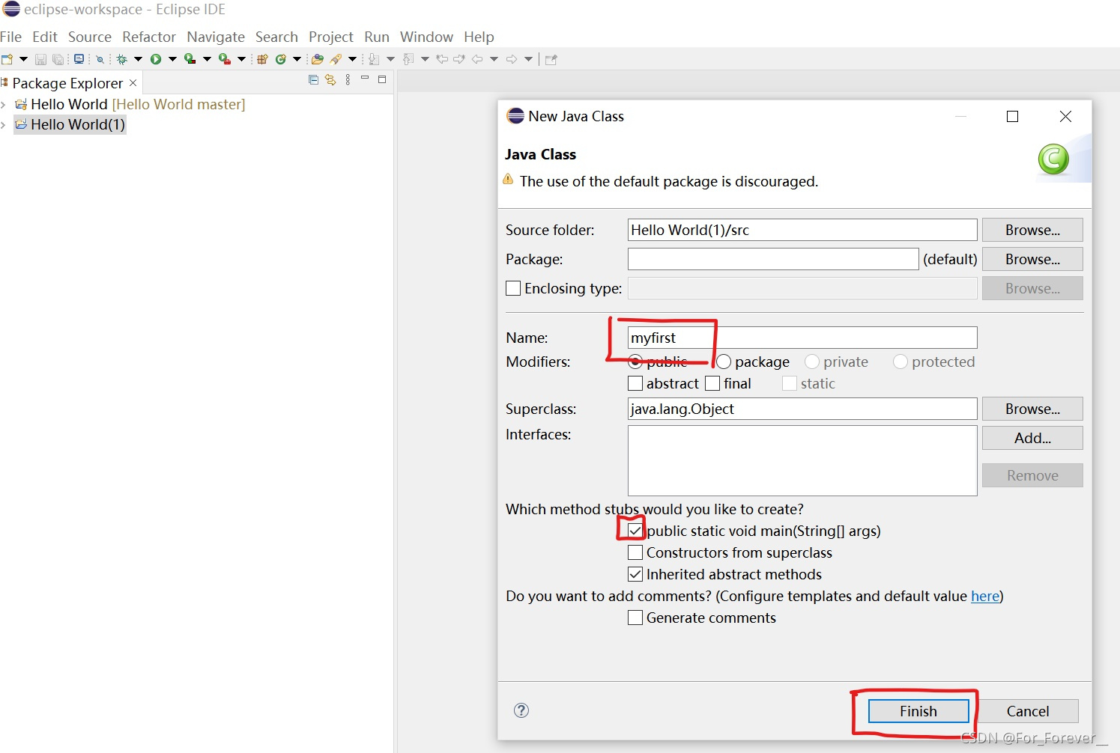Expand the Hello World(1) project node
This screenshot has width=1120, height=753.
coord(4,124)
